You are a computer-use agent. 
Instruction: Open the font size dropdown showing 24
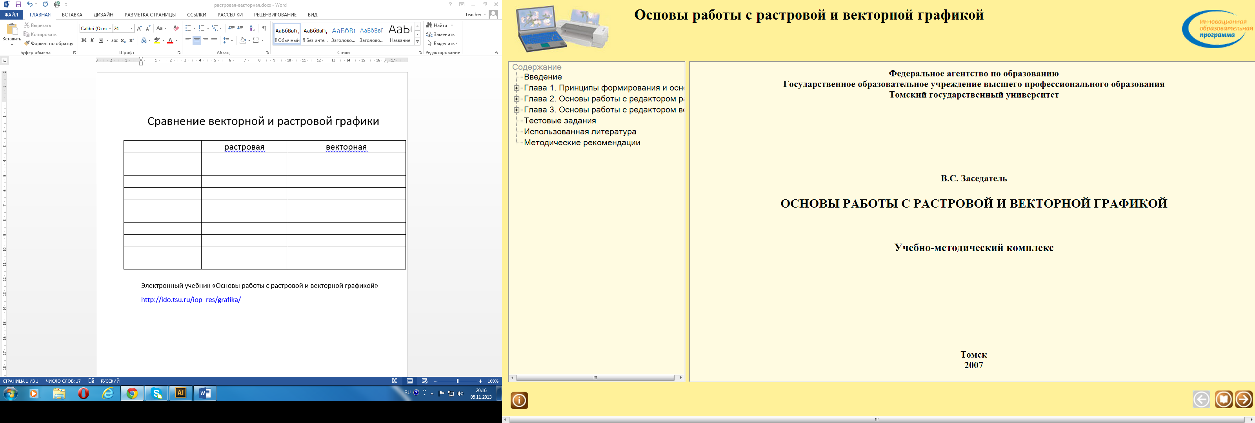click(131, 28)
